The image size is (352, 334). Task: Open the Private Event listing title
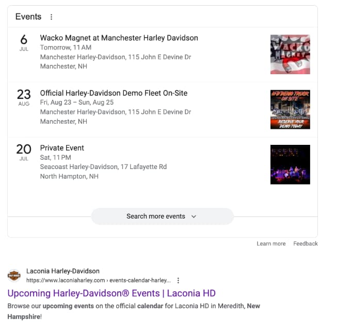coord(62,148)
